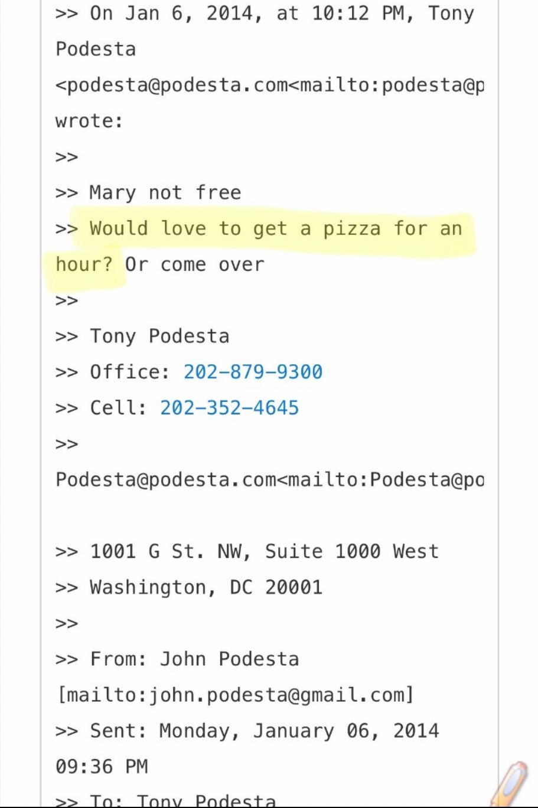The image size is (538, 808).
Task: Click the "Tony Podesta" signature name
Action: [159, 336]
